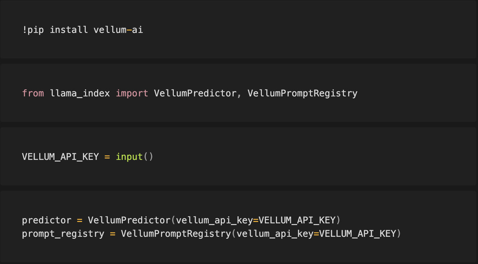Click "VellumPromptRegistry" in the import statement
Screen dimensions: 478x264
click(303, 93)
